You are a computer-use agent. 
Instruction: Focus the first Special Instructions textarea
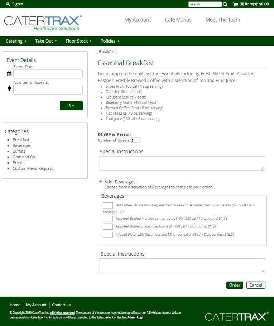point(182,163)
